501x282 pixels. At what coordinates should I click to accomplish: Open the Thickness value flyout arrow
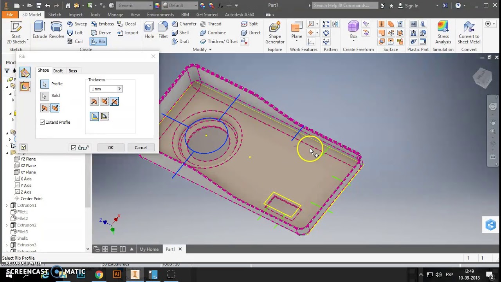pyautogui.click(x=119, y=89)
